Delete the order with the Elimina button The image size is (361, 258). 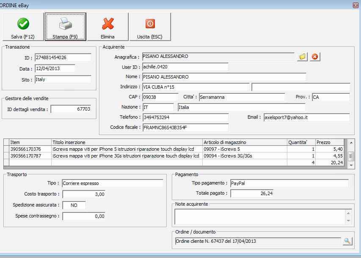[x=108, y=27]
